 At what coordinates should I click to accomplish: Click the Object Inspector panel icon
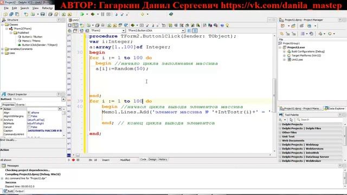(4, 94)
